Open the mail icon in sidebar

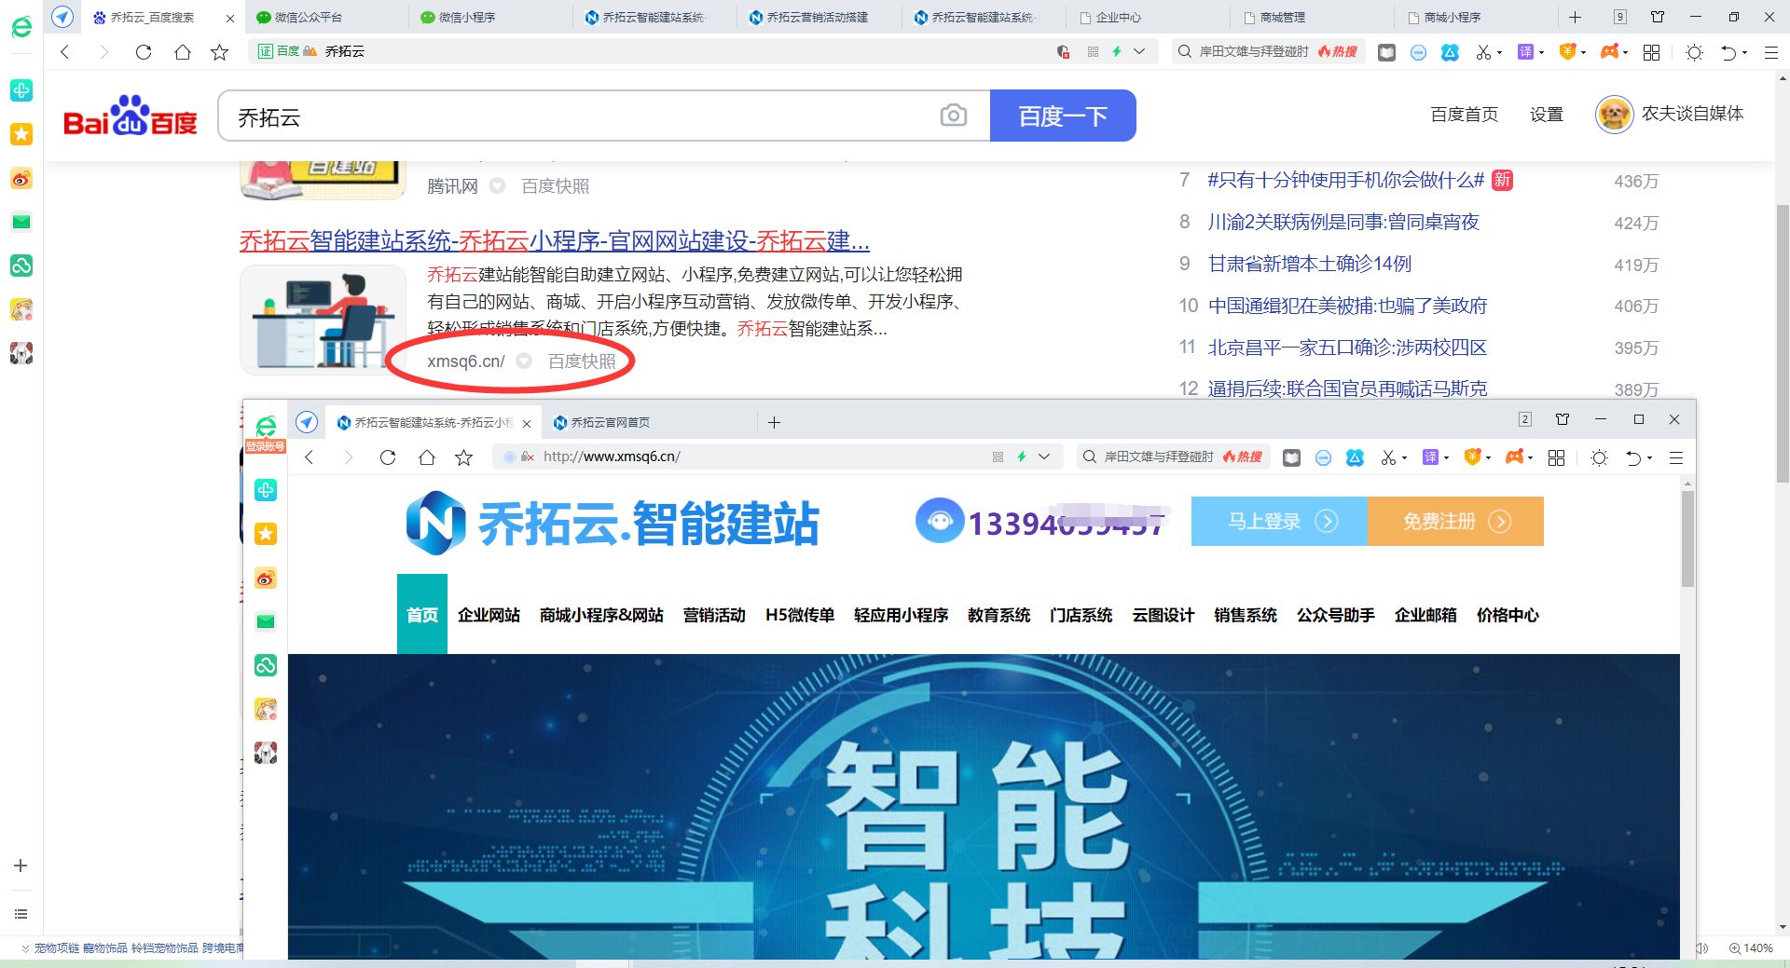[21, 222]
